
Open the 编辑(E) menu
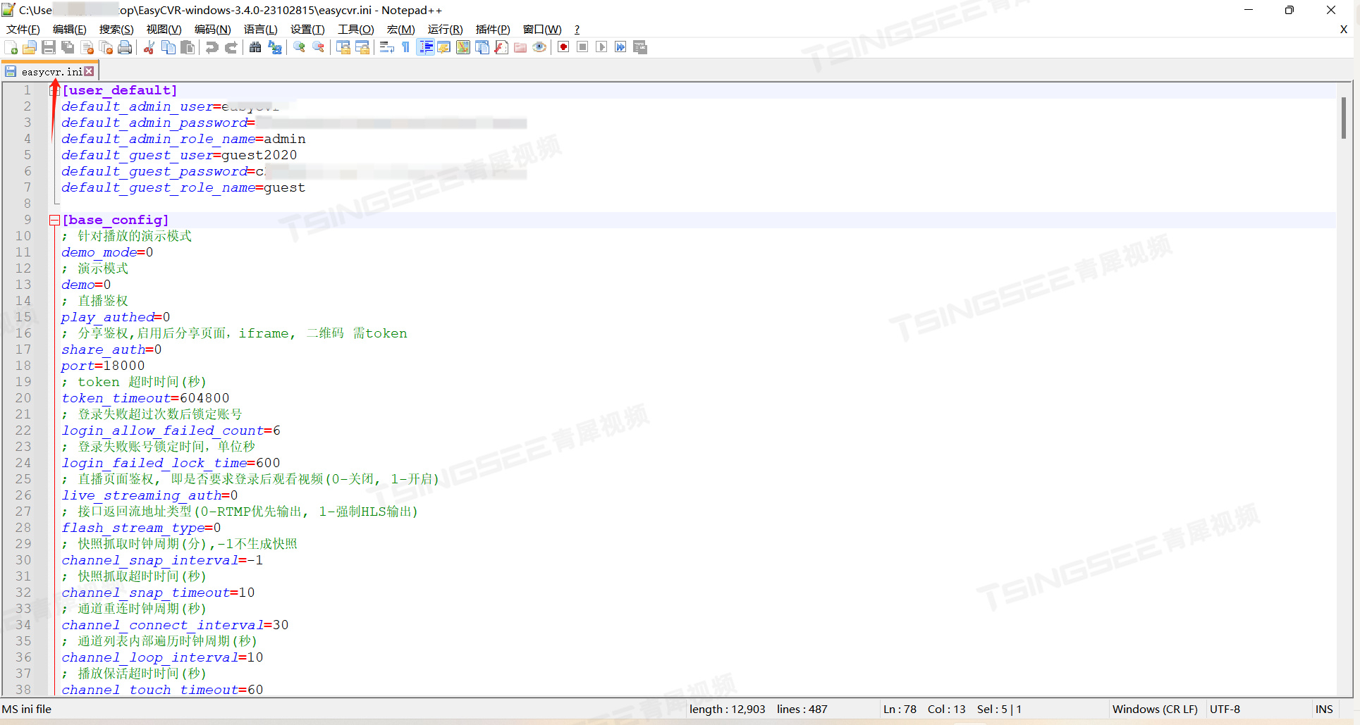tap(70, 29)
